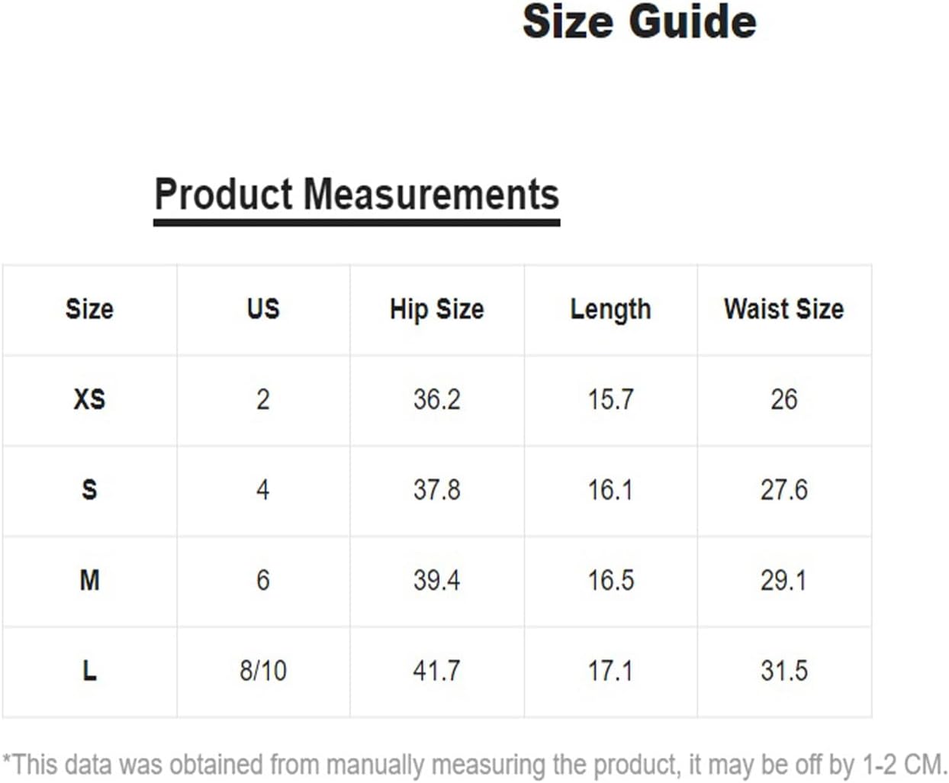This screenshot has width=949, height=783.
Task: Click the XS size row label
Action: (89, 399)
